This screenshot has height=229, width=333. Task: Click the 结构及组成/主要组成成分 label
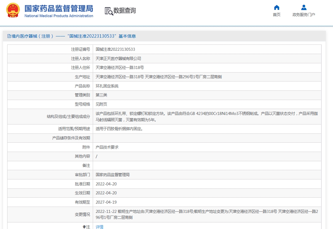[69, 116]
